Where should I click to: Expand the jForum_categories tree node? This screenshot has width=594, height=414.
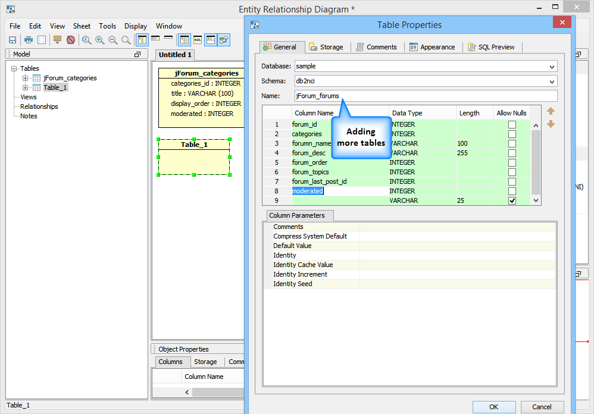[x=26, y=78]
